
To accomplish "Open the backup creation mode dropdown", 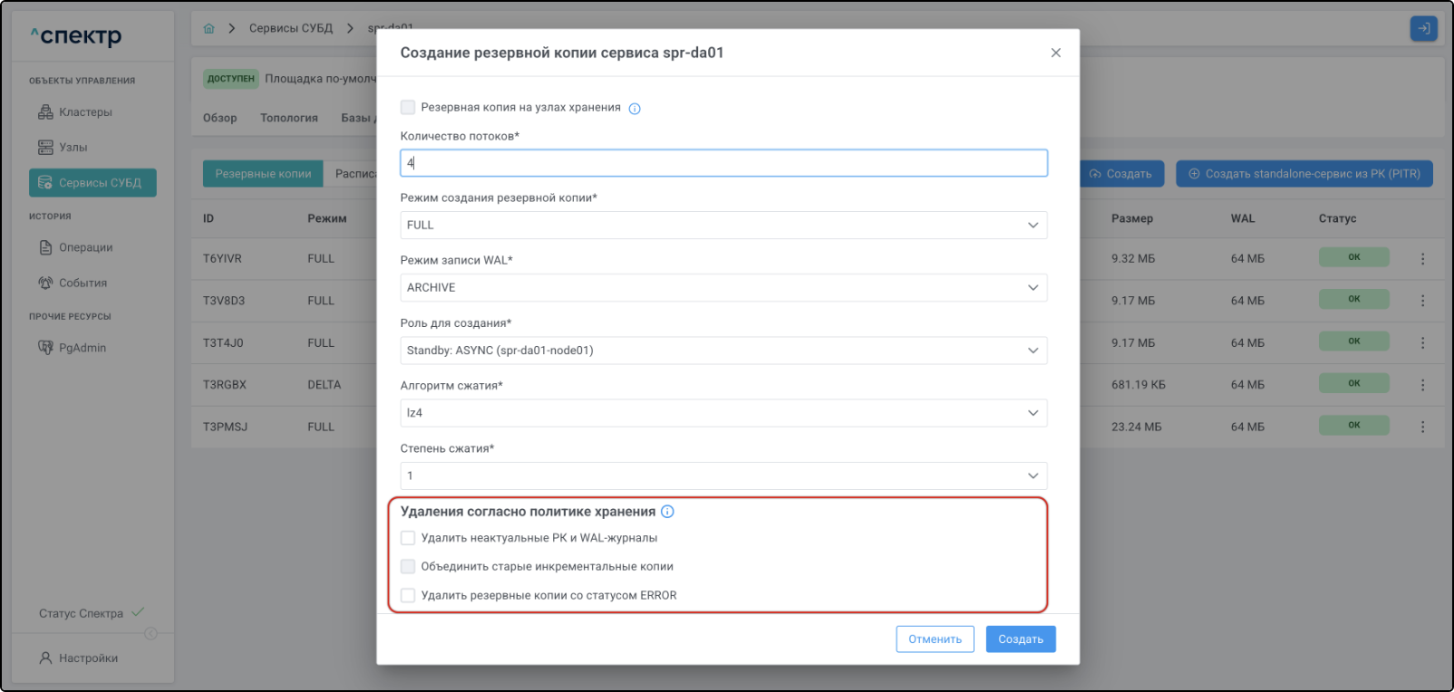I will click(723, 226).
